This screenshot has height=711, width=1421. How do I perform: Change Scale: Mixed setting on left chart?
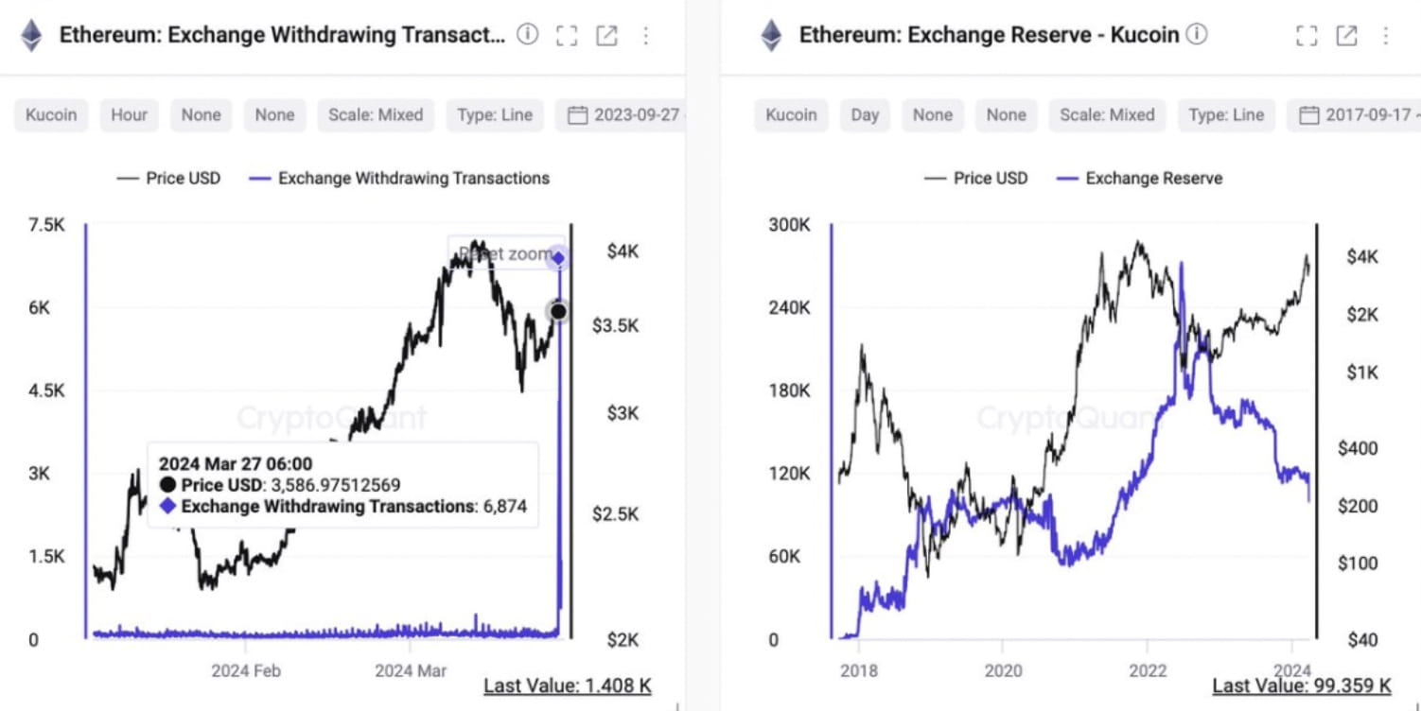376,114
